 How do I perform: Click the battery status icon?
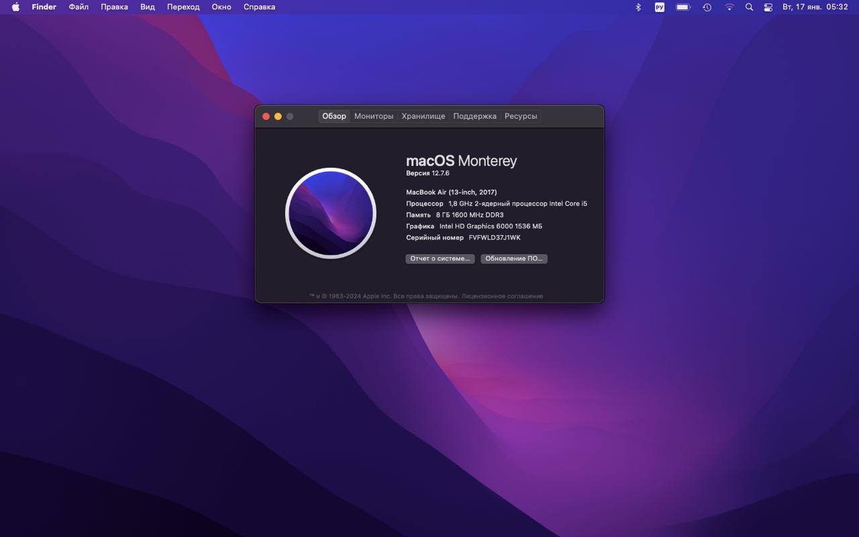(683, 7)
